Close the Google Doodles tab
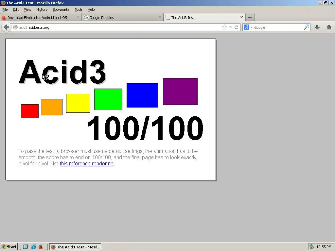This screenshot has height=251, width=335. coord(160,18)
